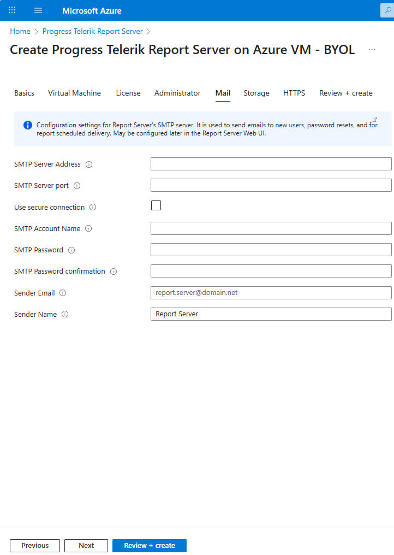Click the Sender Email input field
This screenshot has width=394, height=555.
(271, 293)
